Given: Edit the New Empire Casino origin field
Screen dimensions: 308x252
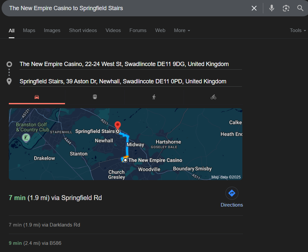Looking at the screenshot, I should tap(131, 64).
